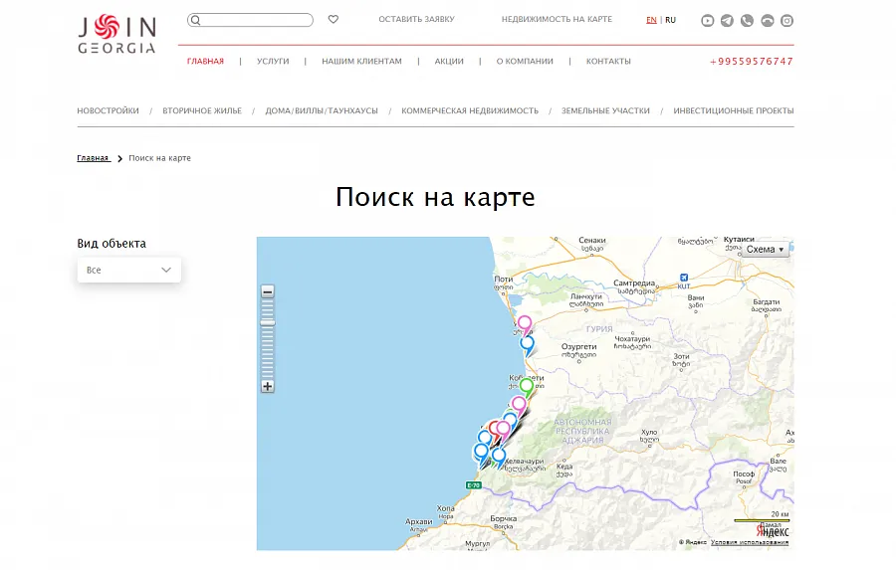
Task: Go to the НОВОСТРОЙКИ category
Action: [x=108, y=110]
